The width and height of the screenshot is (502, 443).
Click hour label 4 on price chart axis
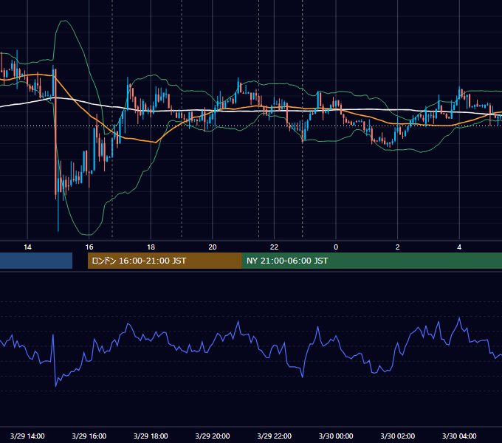[x=459, y=247]
